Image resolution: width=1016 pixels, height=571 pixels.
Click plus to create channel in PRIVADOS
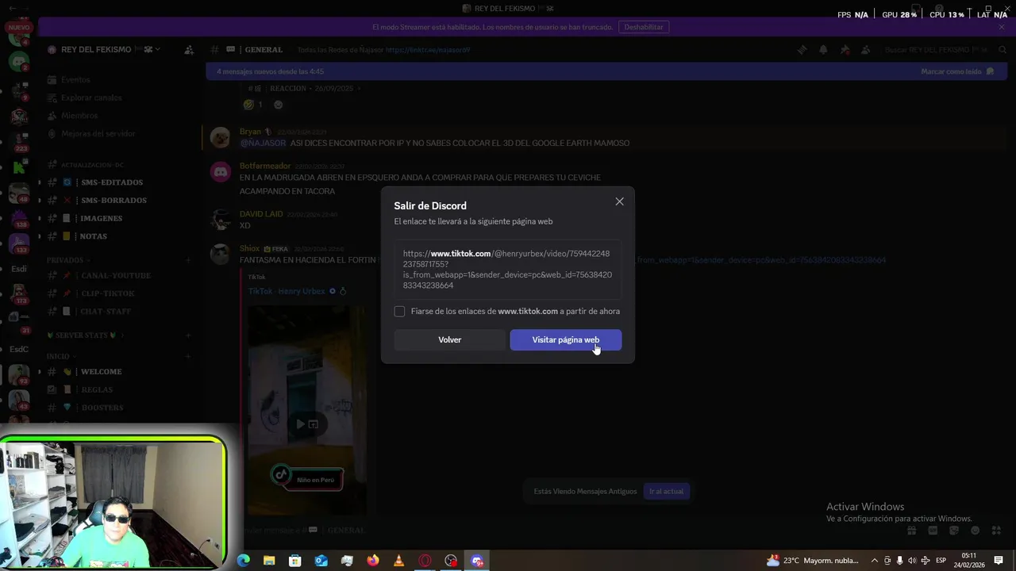(x=188, y=260)
